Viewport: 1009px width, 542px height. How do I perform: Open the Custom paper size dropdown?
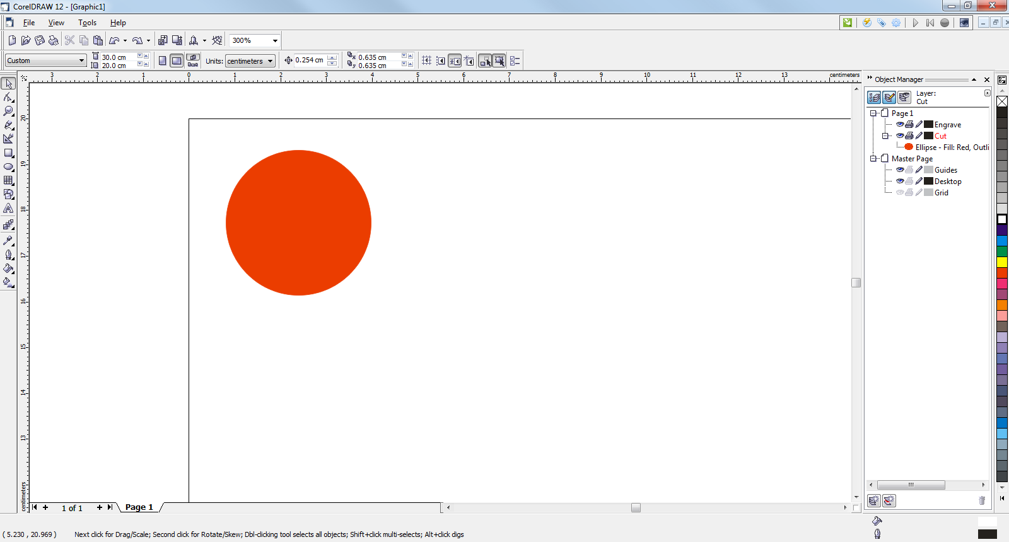point(81,61)
